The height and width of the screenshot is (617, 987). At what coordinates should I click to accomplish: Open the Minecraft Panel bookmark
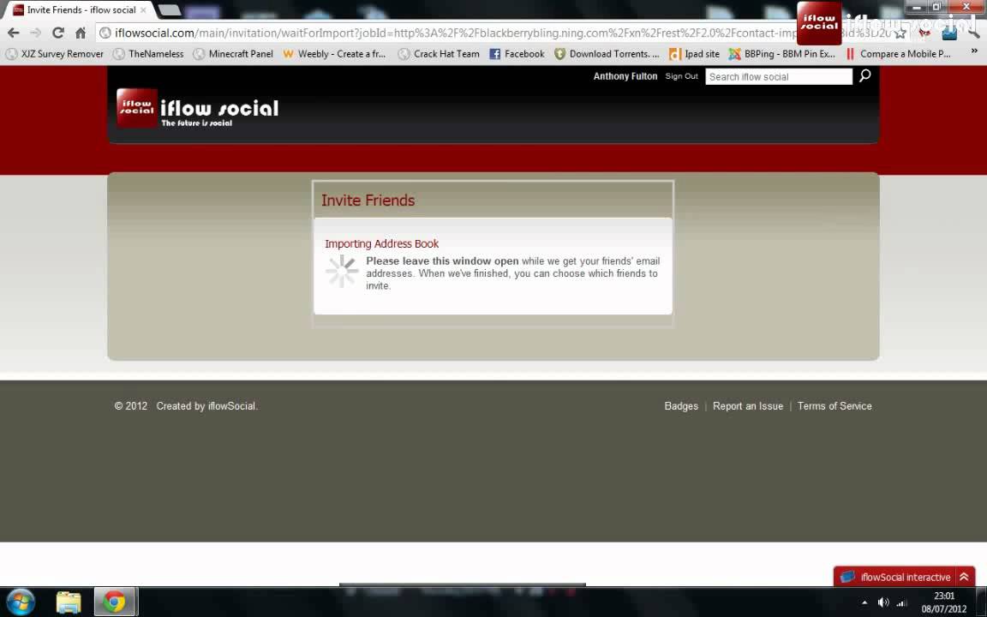[x=234, y=54]
